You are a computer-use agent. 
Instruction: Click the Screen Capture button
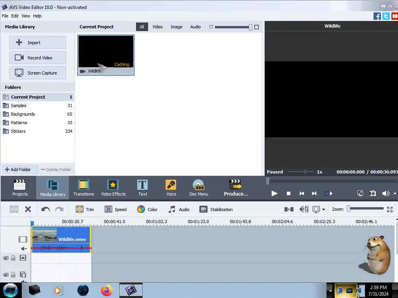point(38,73)
